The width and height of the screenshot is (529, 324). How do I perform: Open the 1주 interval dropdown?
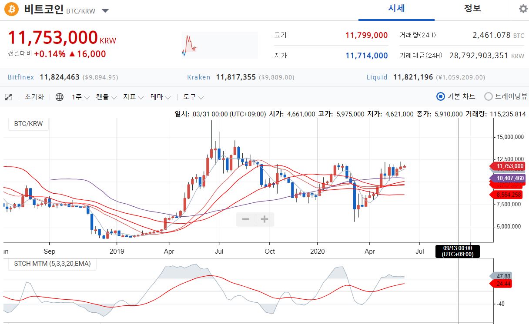coord(80,97)
